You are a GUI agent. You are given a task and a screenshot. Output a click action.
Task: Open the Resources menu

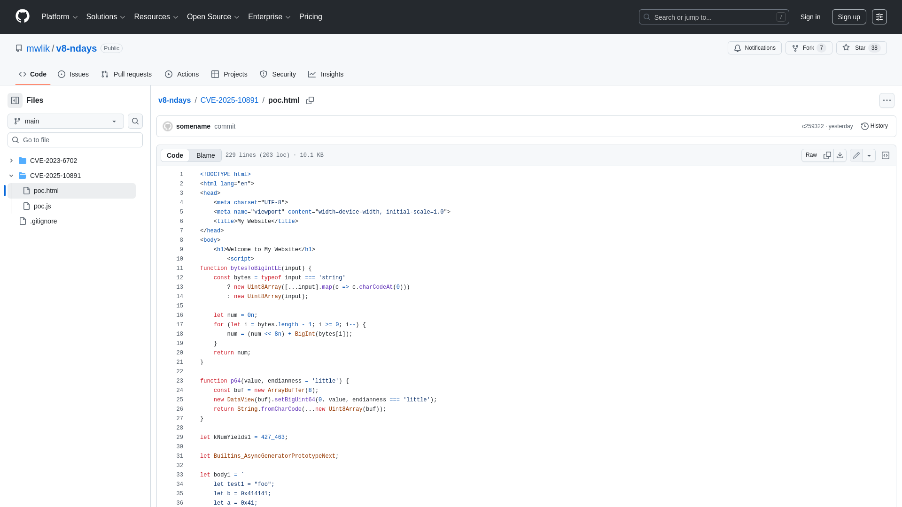click(156, 17)
